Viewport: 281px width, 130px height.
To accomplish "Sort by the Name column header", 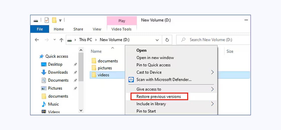I will (96, 51).
